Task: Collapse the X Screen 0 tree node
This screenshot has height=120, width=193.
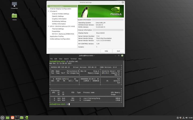Action: coord(49,11)
